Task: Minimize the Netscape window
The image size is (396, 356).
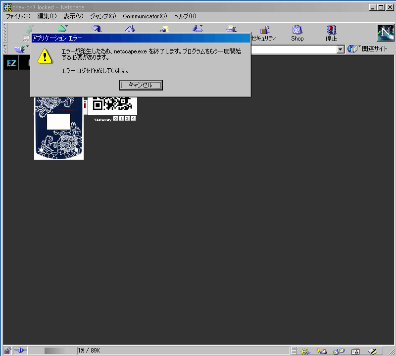Action: [x=373, y=7]
